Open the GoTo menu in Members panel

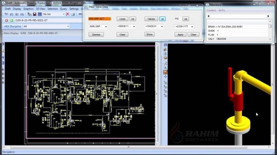(x=222, y=10)
